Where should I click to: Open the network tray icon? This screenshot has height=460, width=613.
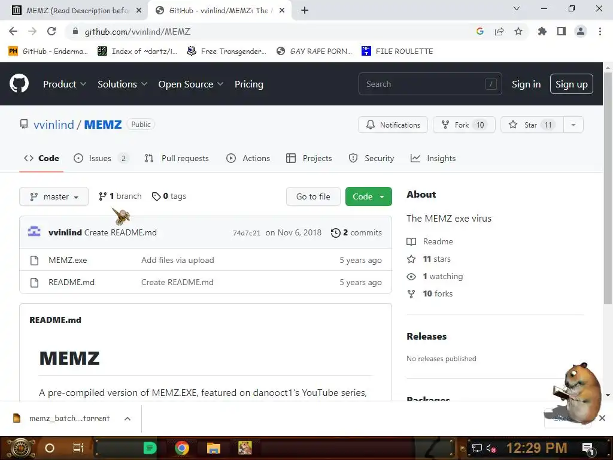coord(477,449)
